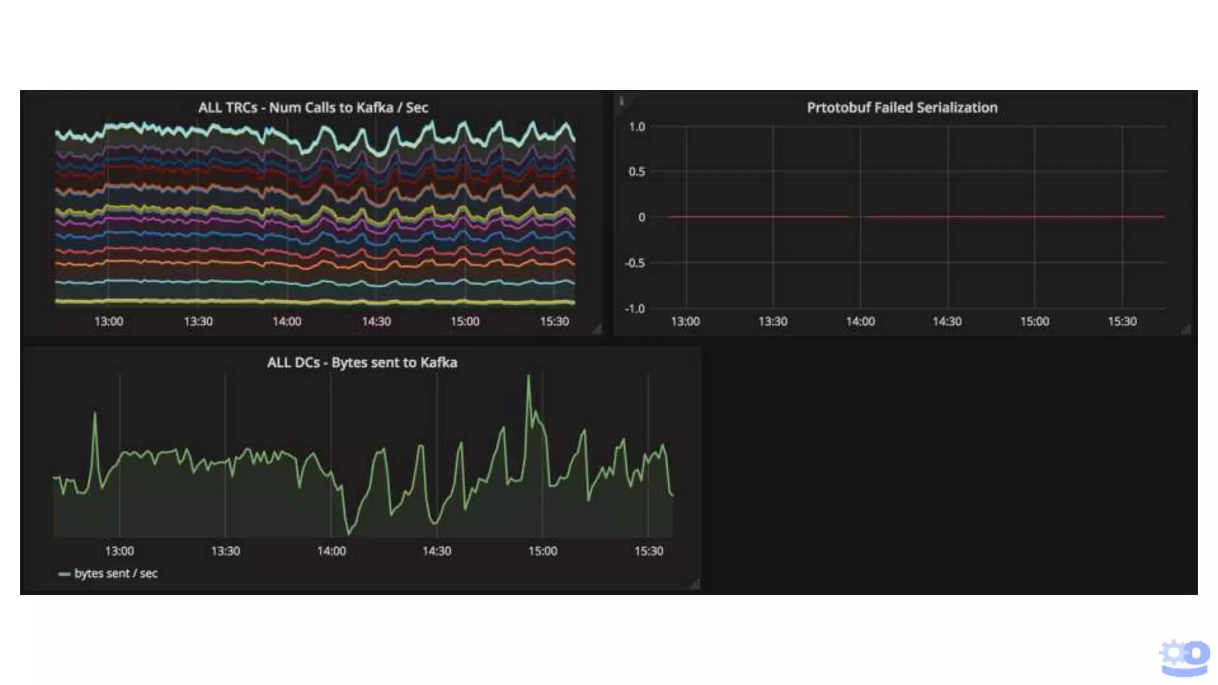This screenshot has width=1218, height=685.
Task: Click the -1.0 y-axis label in Prtotobuf panel
Action: pyautogui.click(x=635, y=309)
